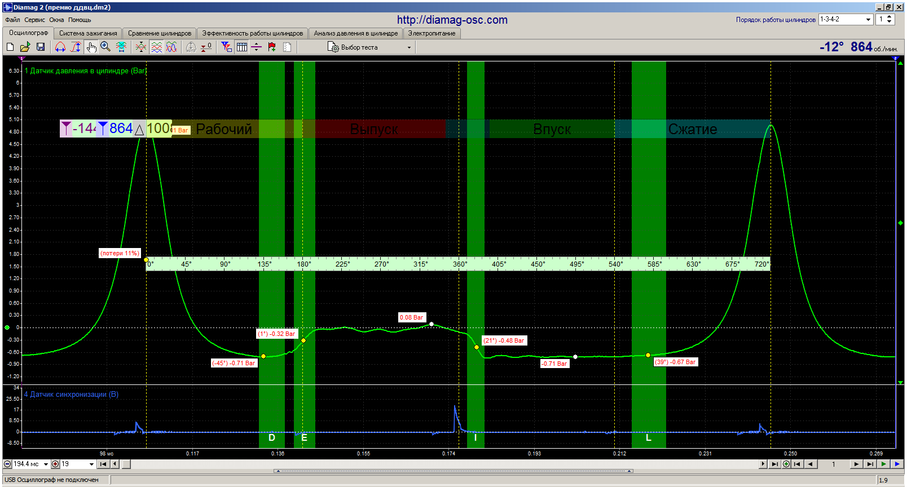Select the hand pan tool

91,47
